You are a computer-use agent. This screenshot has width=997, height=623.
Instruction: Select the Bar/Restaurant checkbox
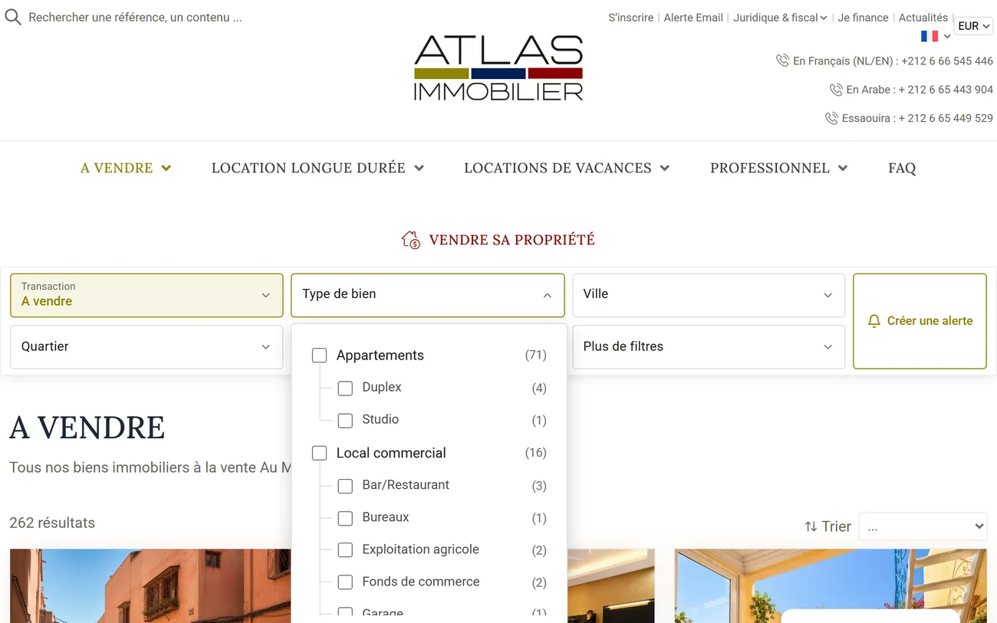pos(345,486)
